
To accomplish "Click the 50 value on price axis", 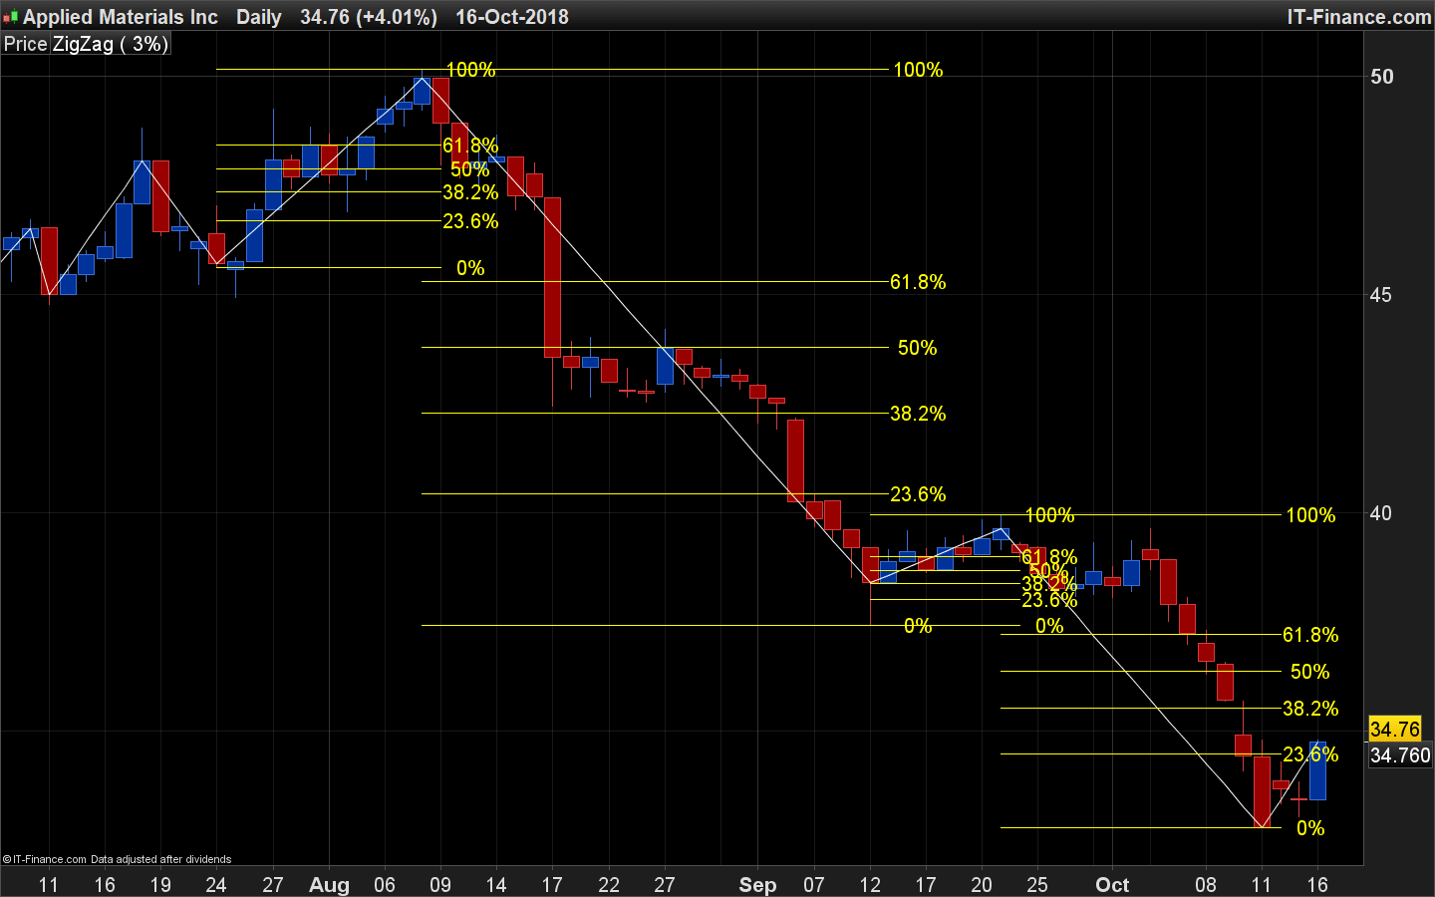I will pos(1381,77).
